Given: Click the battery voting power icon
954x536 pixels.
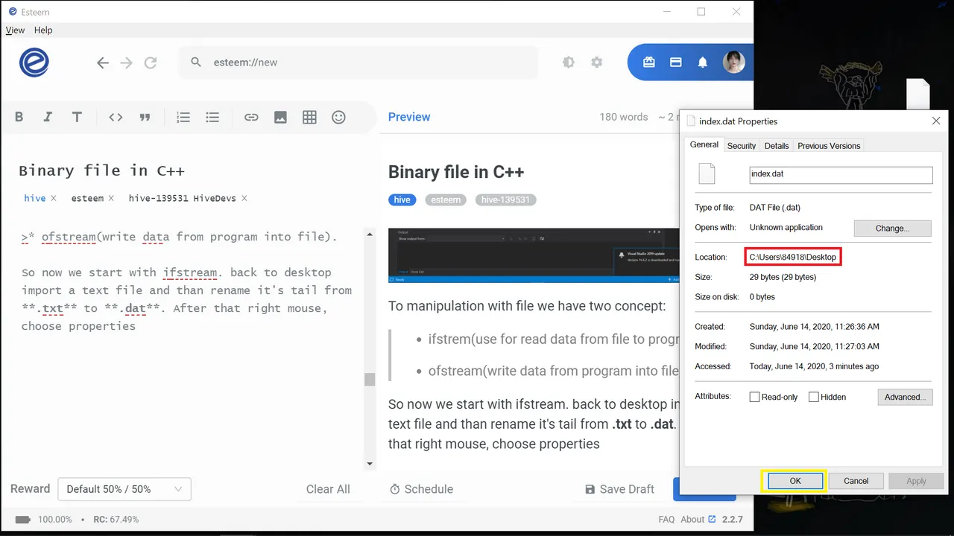Looking at the screenshot, I should tap(23, 519).
